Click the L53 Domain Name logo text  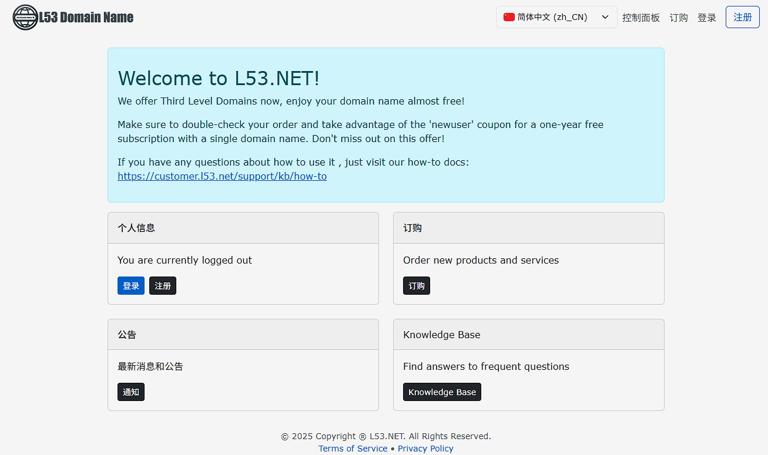(x=86, y=18)
